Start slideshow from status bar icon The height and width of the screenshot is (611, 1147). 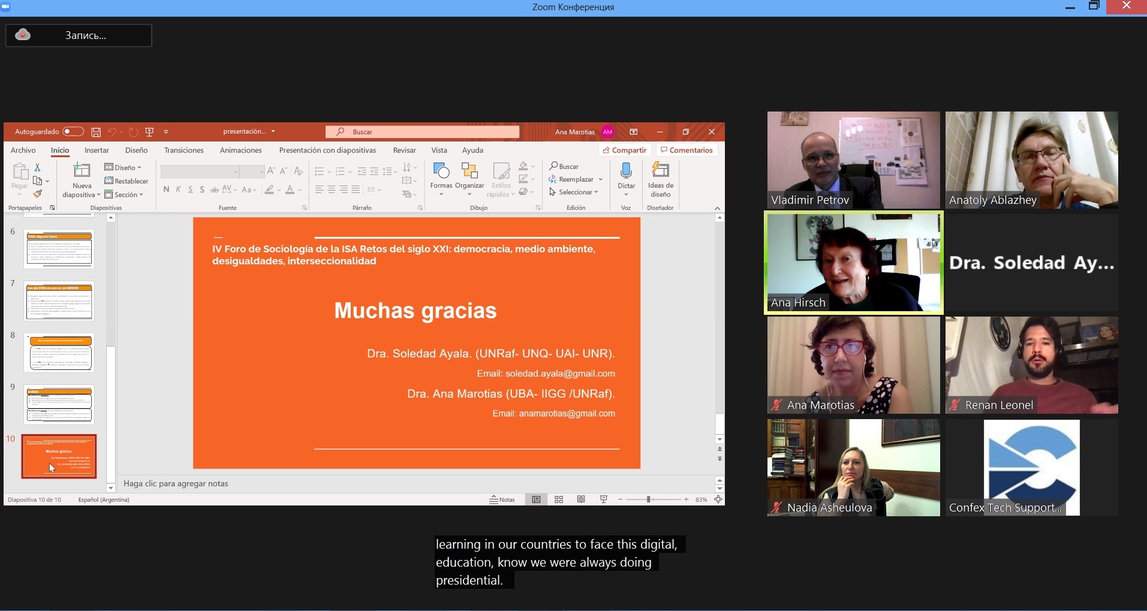click(604, 499)
